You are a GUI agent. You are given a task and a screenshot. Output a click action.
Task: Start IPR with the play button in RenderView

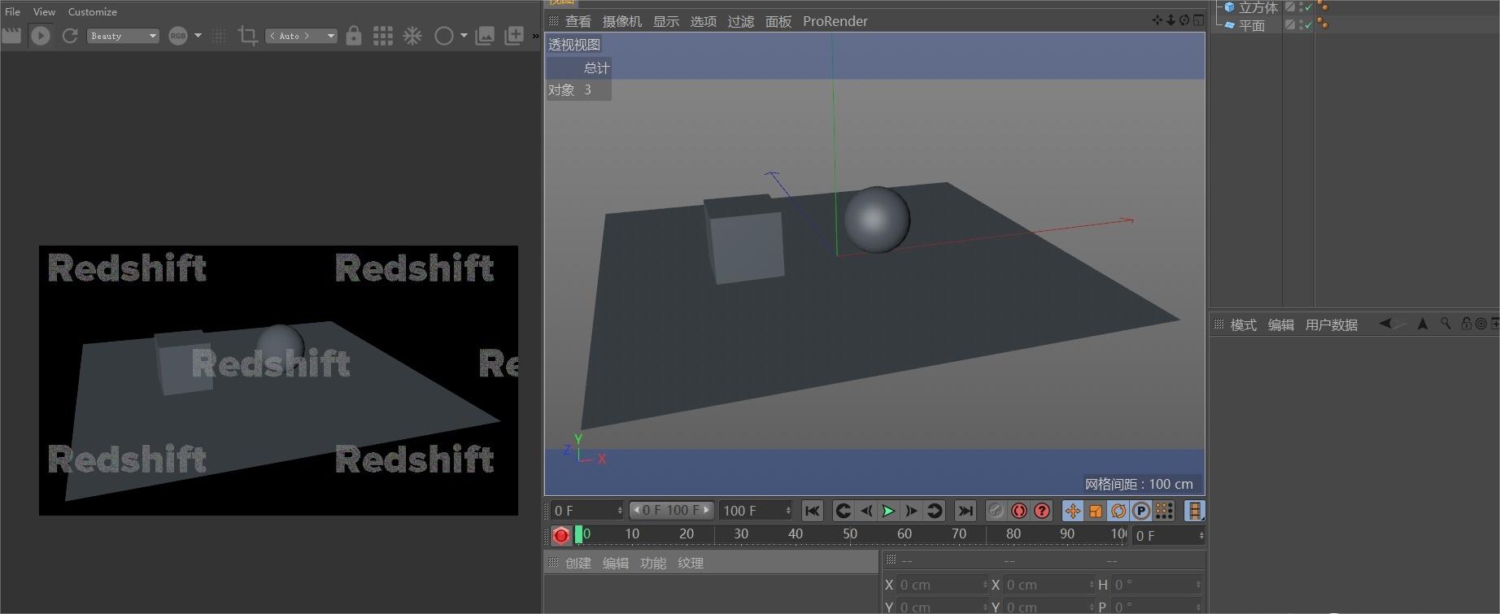coord(41,36)
